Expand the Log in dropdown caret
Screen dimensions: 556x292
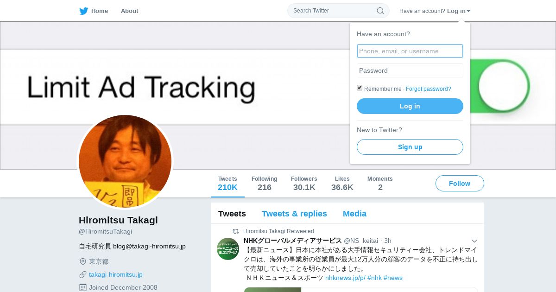pyautogui.click(x=468, y=11)
